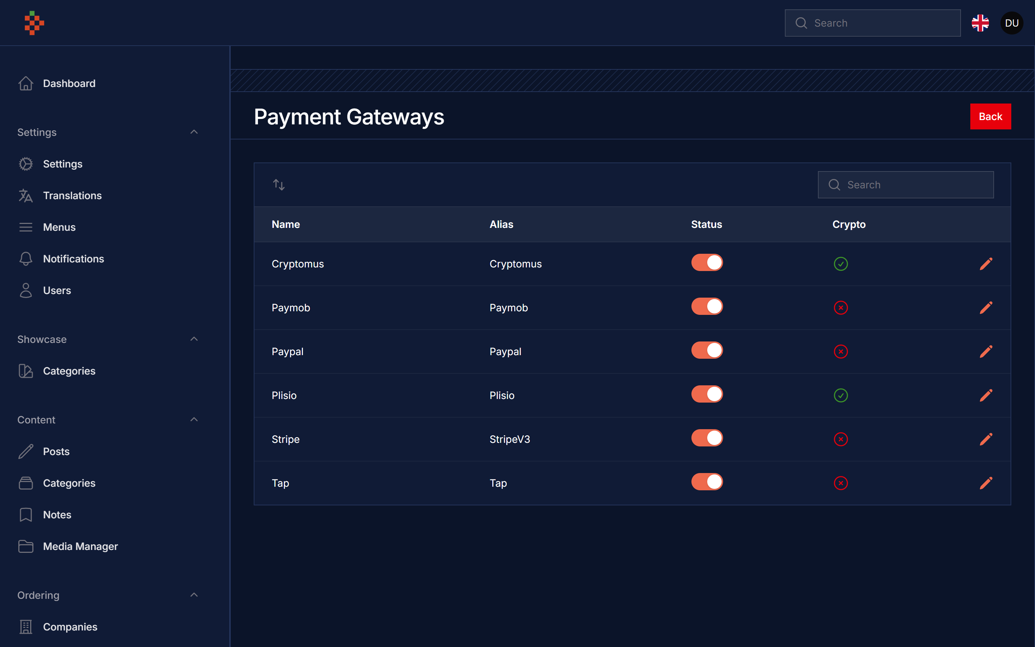Image resolution: width=1035 pixels, height=647 pixels.
Task: Focus the top header Search field
Action: 873,23
